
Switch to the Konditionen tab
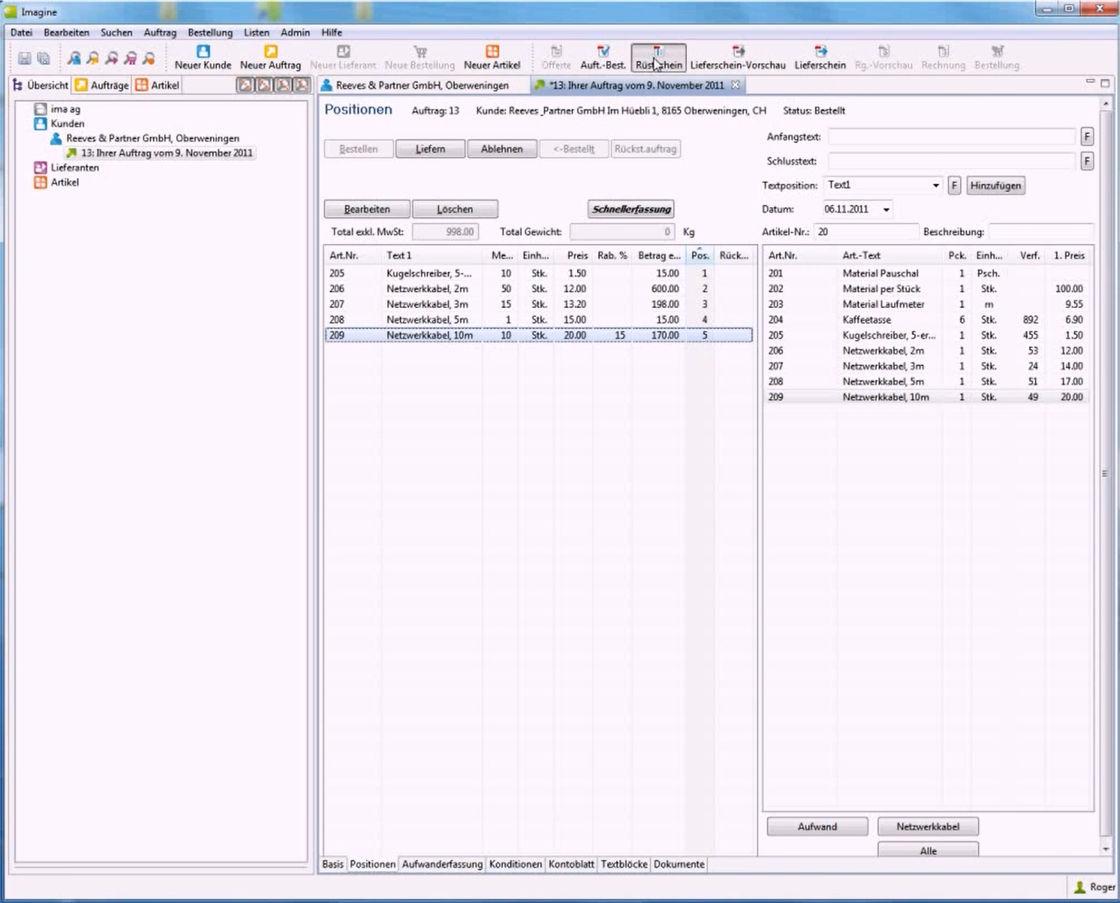click(x=515, y=864)
